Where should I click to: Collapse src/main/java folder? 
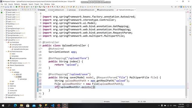(7, 42)
